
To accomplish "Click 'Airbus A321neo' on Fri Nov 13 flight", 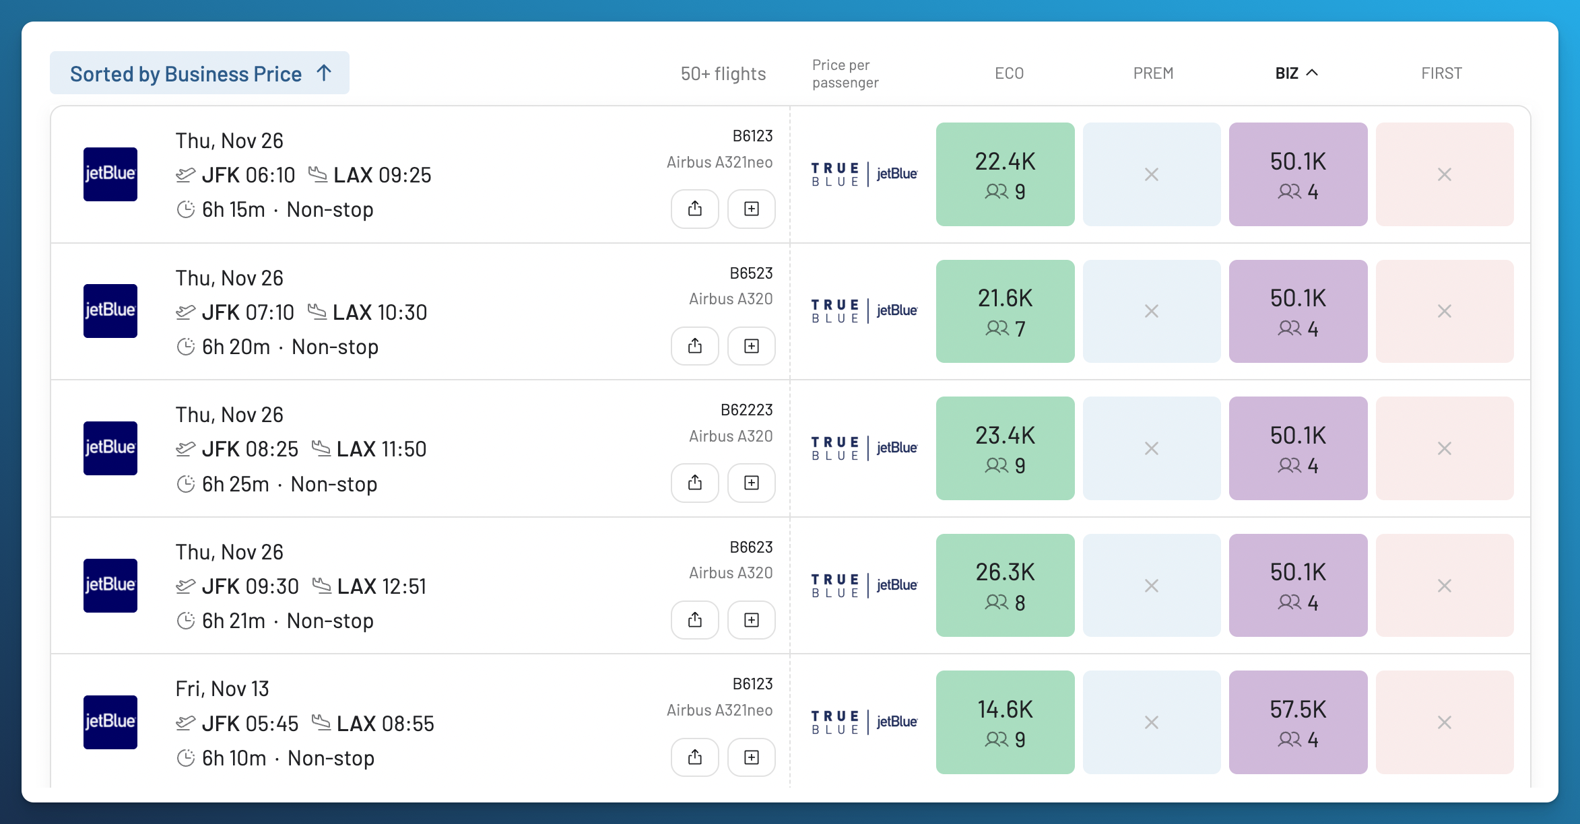I will coord(720,710).
